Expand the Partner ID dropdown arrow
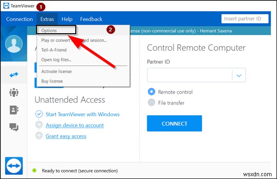The height and width of the screenshot is (179, 277). [239, 75]
